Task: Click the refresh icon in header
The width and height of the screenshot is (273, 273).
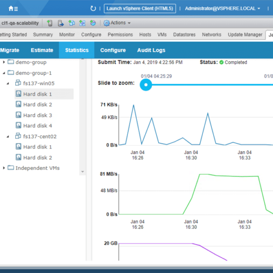Action: pyautogui.click(x=93, y=8)
